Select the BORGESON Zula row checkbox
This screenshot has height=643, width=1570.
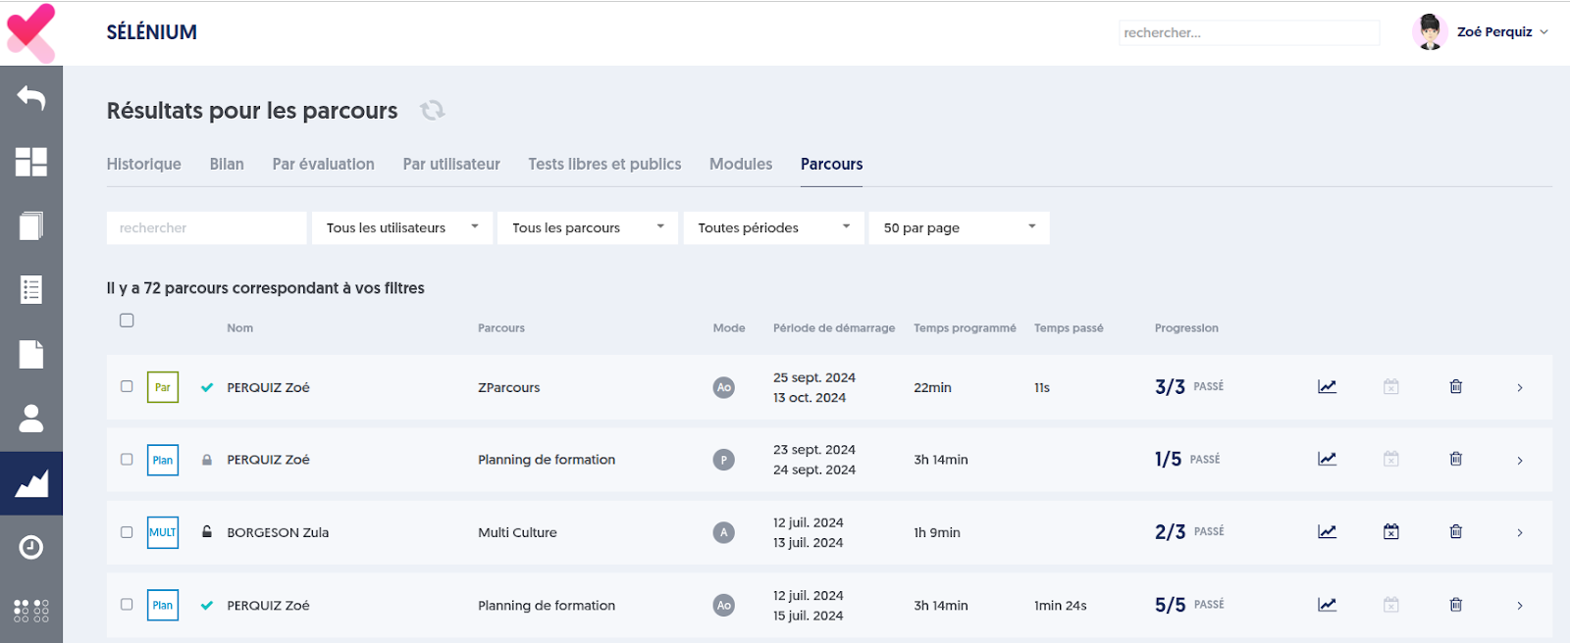tap(127, 532)
